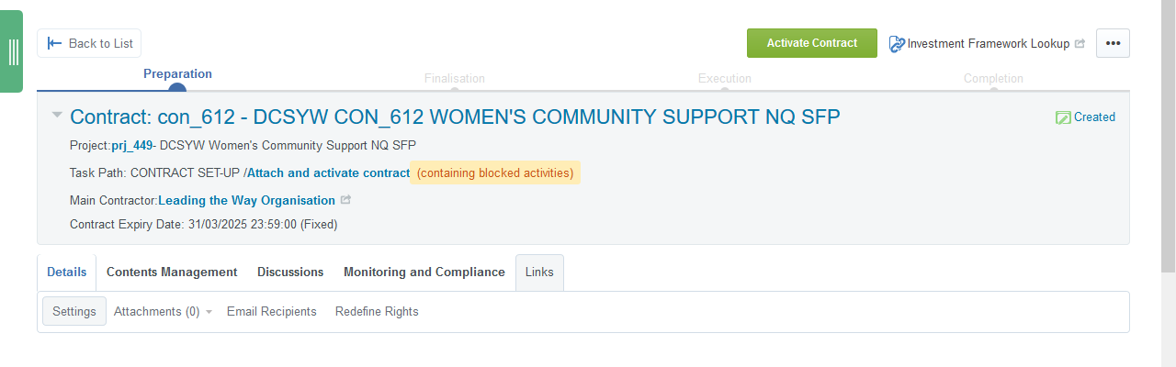The height and width of the screenshot is (367, 1176).
Task: Select the Finalisation stage
Action: (455, 80)
